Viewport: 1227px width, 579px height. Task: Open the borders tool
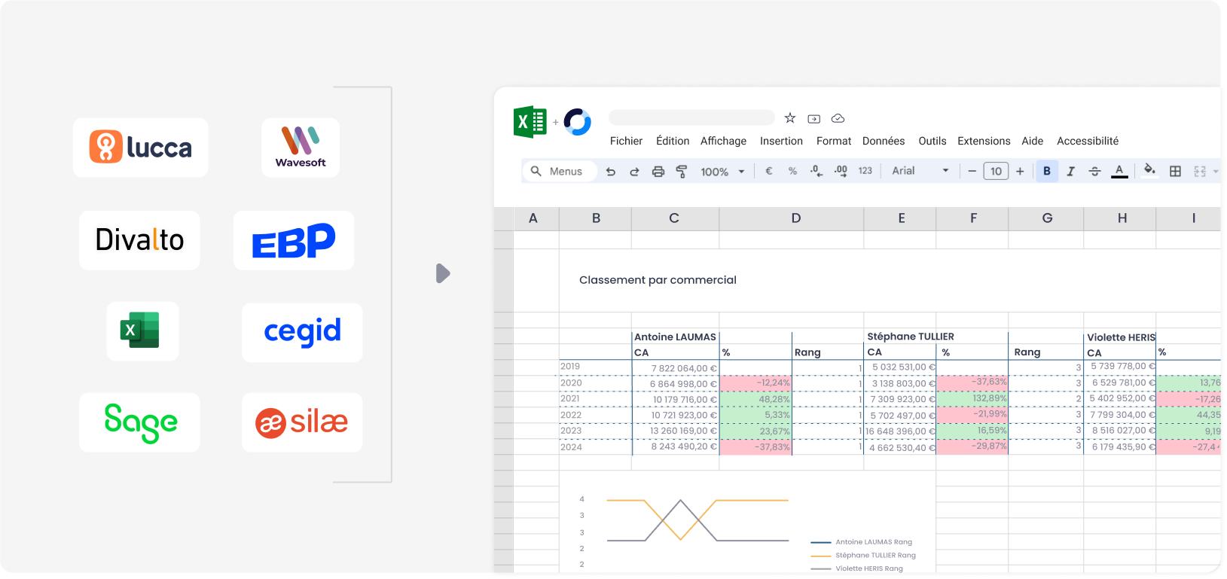(1175, 172)
